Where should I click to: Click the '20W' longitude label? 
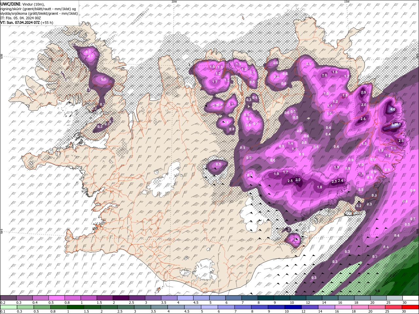click(174, 2)
